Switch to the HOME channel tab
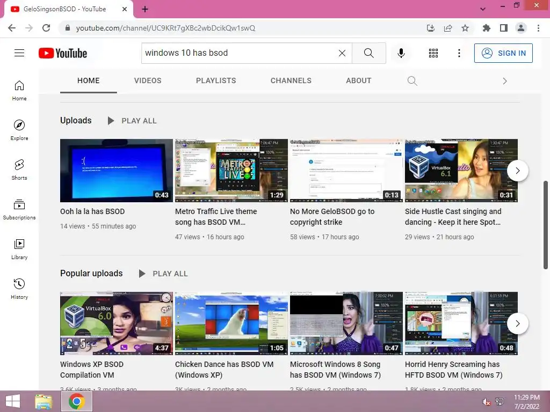Image resolution: width=550 pixels, height=412 pixels. [x=89, y=80]
